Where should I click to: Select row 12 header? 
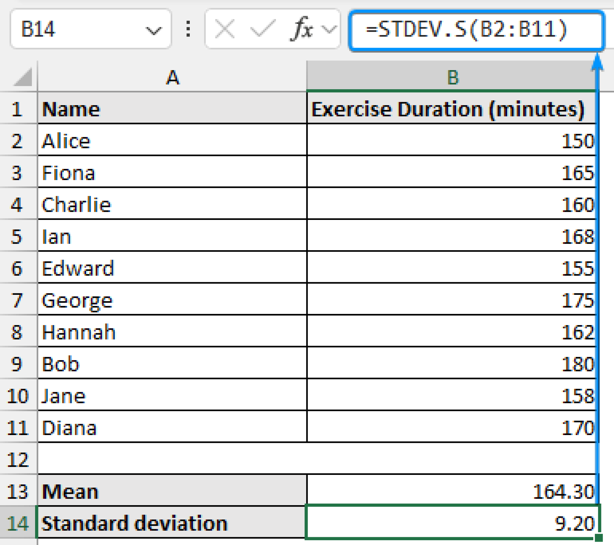click(x=18, y=458)
